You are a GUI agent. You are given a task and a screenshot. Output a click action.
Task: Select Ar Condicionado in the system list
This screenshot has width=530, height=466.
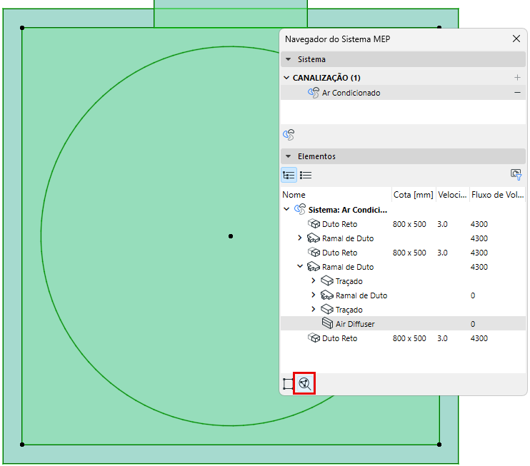(x=351, y=93)
